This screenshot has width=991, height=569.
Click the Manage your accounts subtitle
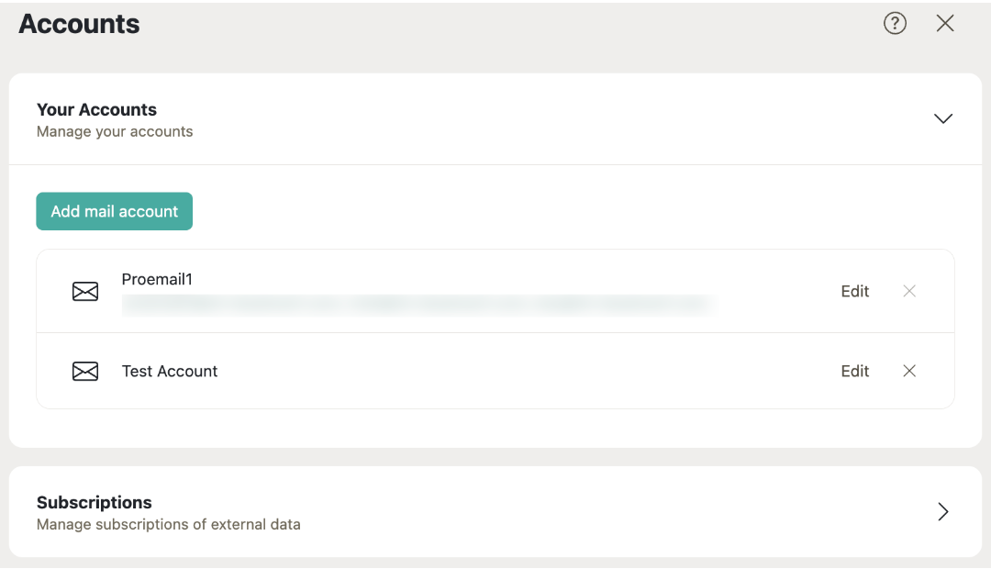pyautogui.click(x=114, y=131)
